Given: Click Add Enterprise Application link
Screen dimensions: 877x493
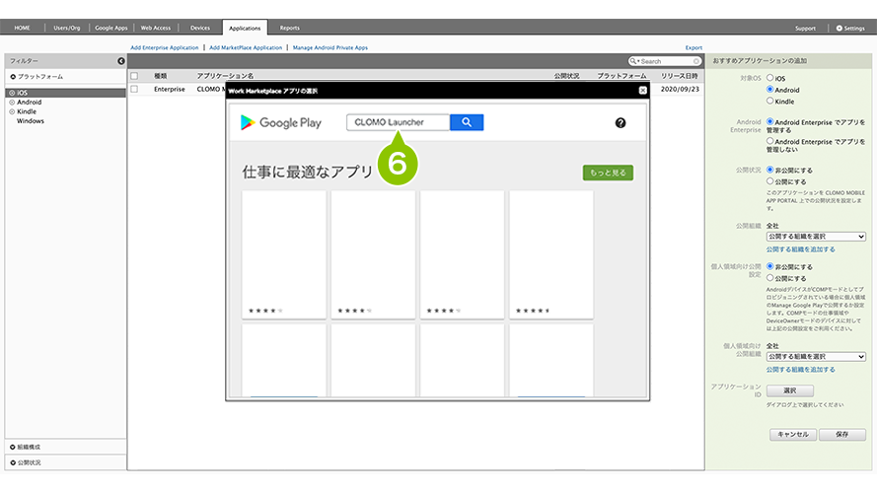Looking at the screenshot, I should click(165, 48).
